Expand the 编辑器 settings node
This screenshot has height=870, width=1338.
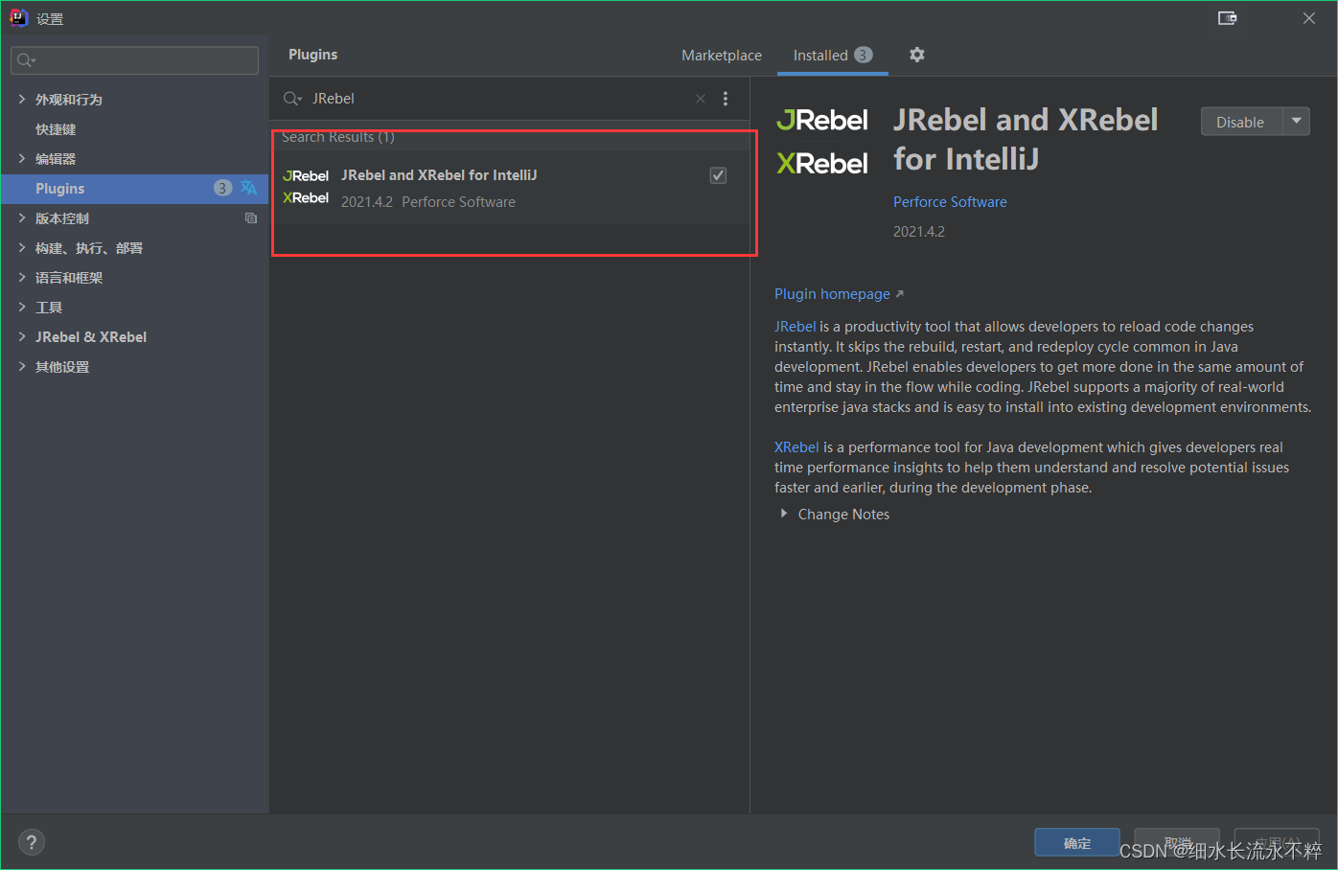coord(22,158)
